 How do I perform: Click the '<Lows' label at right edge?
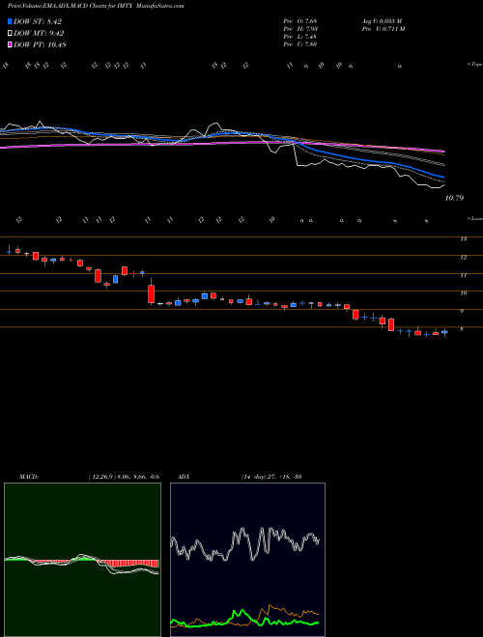coord(474,219)
